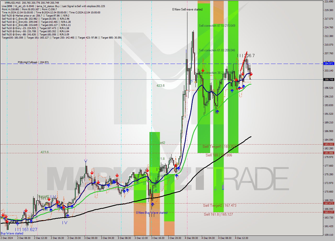Click the 183.352 red price tag
The image size is (335, 241).
click(x=329, y=144)
